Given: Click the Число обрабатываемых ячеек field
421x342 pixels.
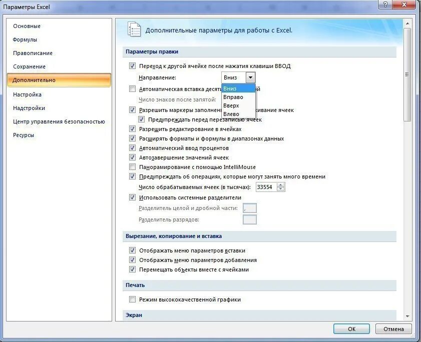Looking at the screenshot, I should [x=266, y=187].
